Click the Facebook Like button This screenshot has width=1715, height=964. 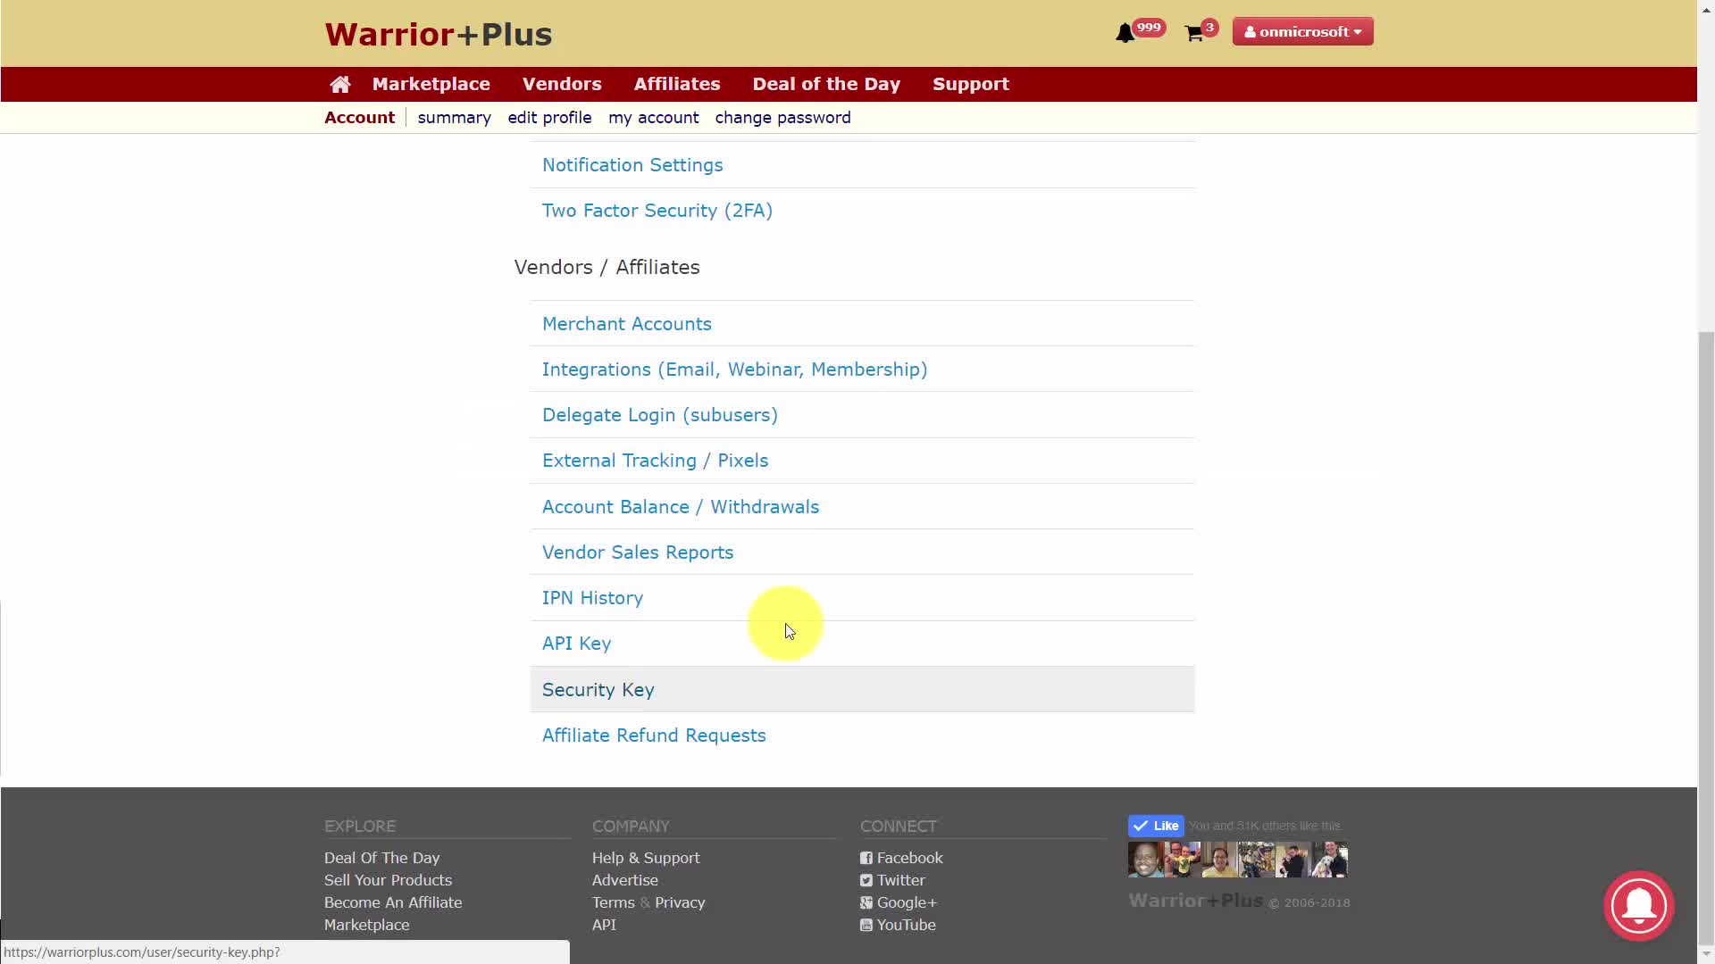click(x=1156, y=826)
